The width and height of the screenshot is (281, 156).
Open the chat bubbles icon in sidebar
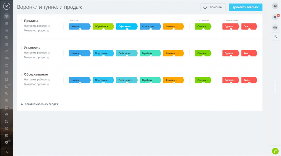click(x=7, y=93)
